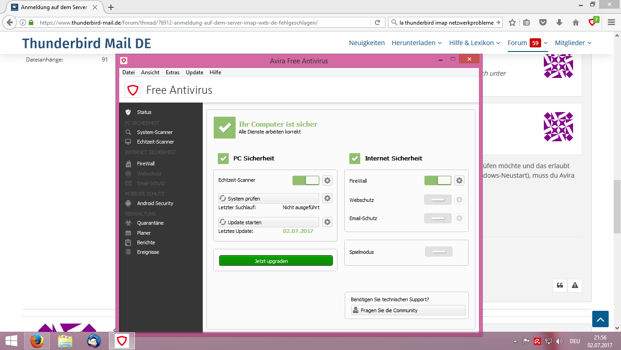Click Thunderbird Mail DE site title
The width and height of the screenshot is (621, 350).
pyautogui.click(x=87, y=43)
